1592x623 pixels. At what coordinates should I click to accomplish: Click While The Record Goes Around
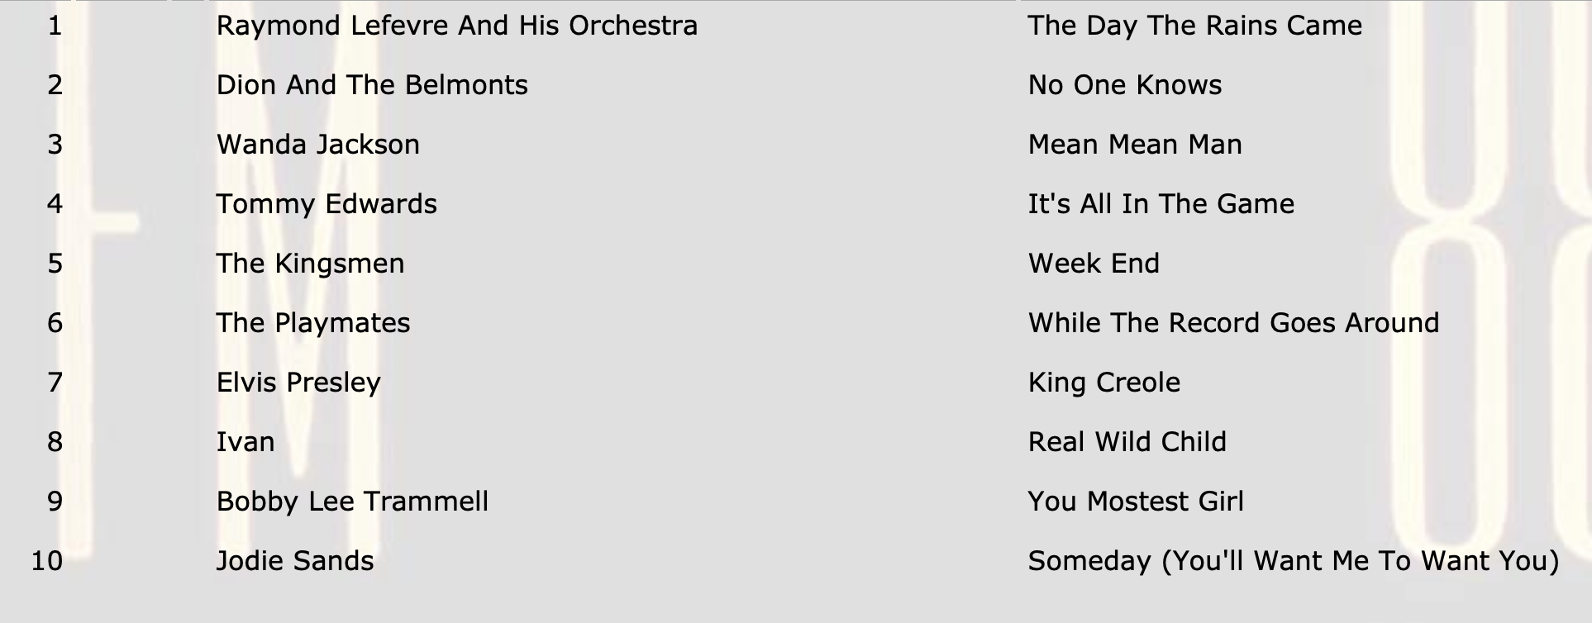[1233, 323]
